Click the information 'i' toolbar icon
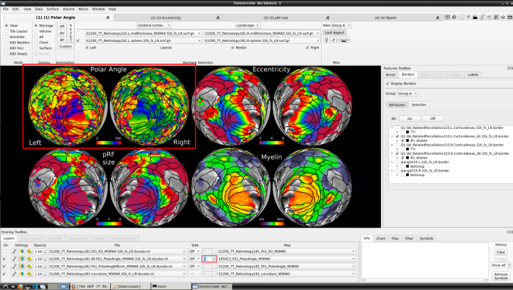This screenshot has width=513, height=290. (x=461, y=17)
